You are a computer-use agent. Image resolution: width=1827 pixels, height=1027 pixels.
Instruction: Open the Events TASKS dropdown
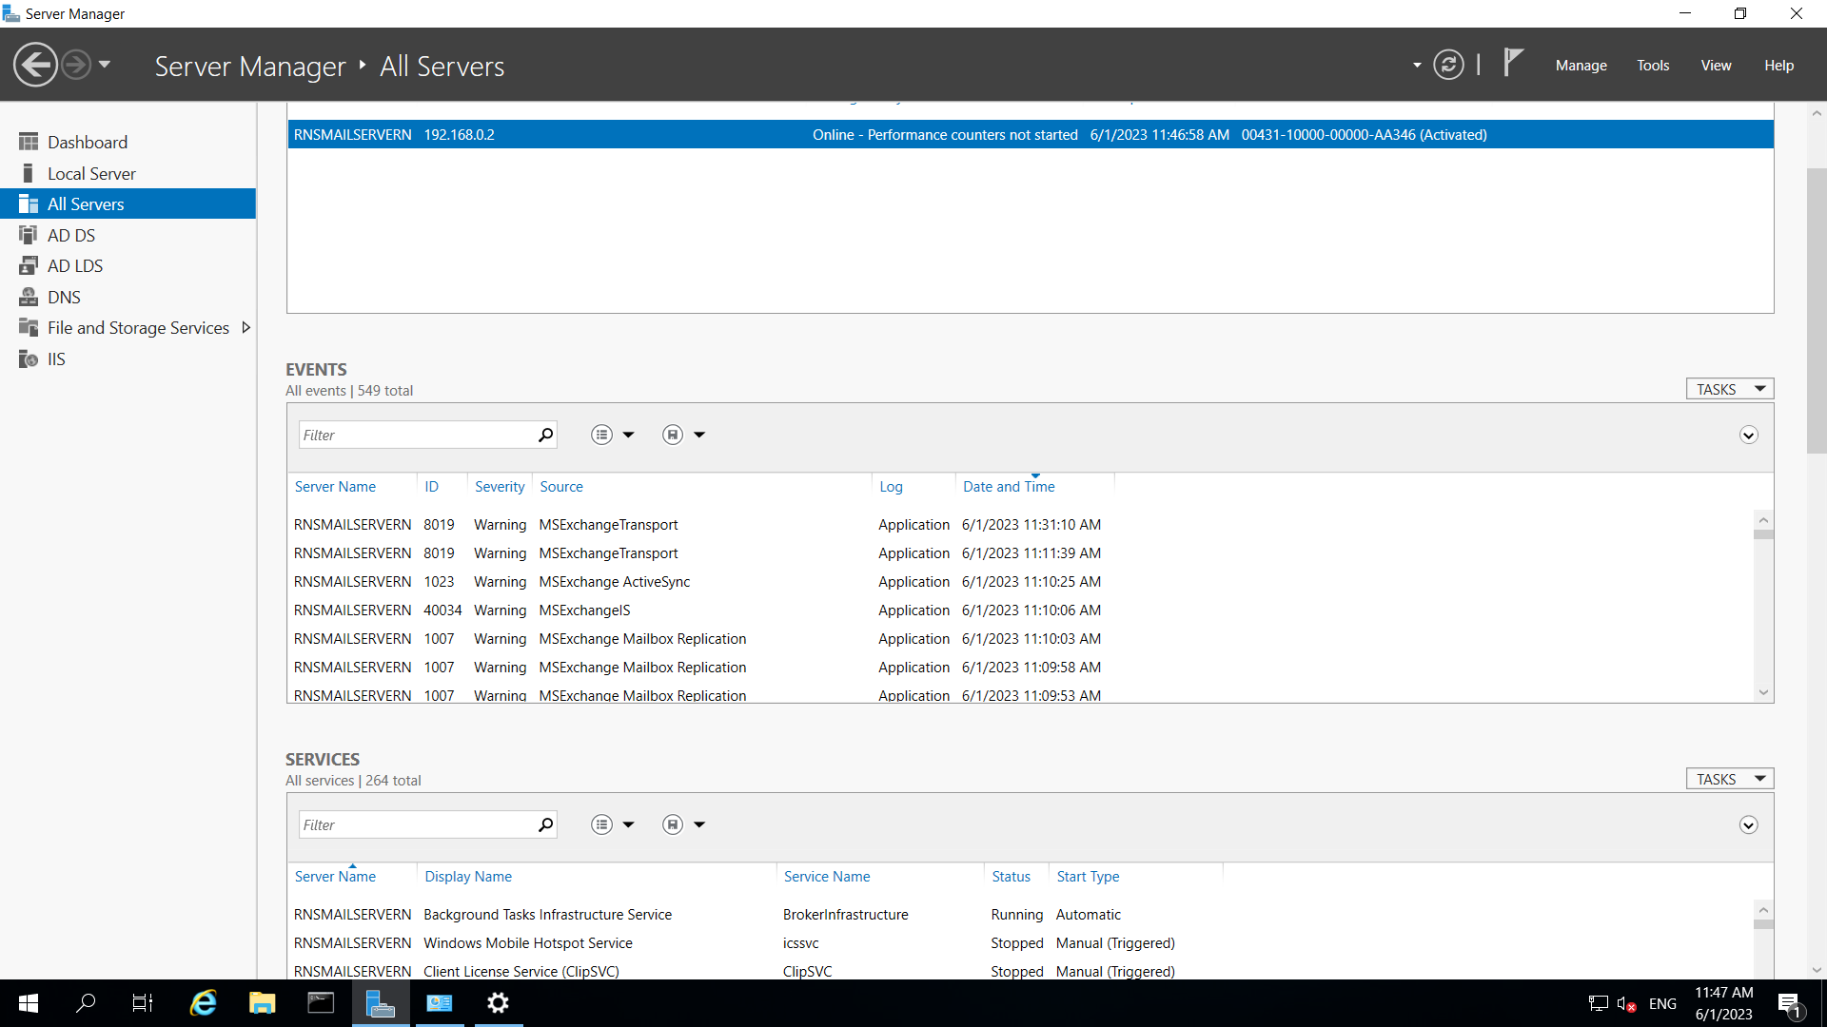point(1730,389)
